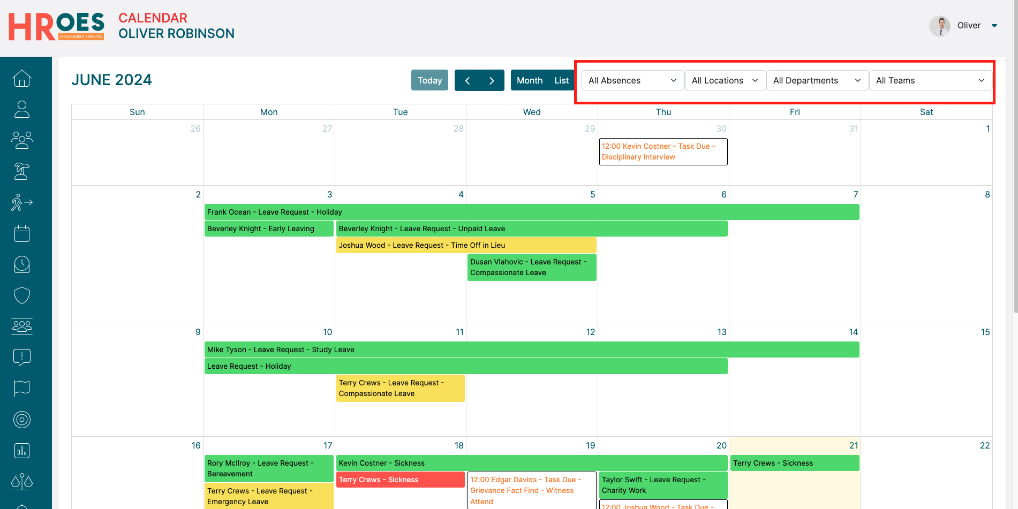Screen dimensions: 1018x509
Task: Switch to Month view
Action: pyautogui.click(x=529, y=80)
